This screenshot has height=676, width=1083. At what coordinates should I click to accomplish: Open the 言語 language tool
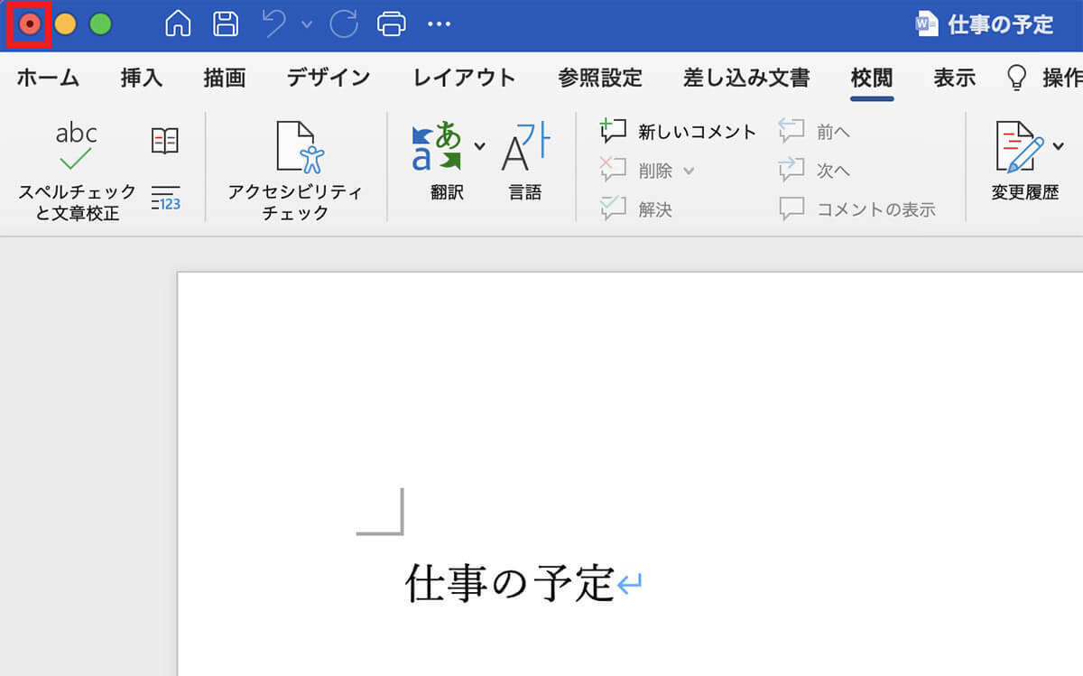524,162
